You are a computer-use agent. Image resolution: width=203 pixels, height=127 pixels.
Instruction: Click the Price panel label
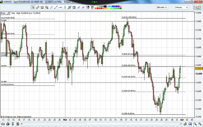pos(3,13)
